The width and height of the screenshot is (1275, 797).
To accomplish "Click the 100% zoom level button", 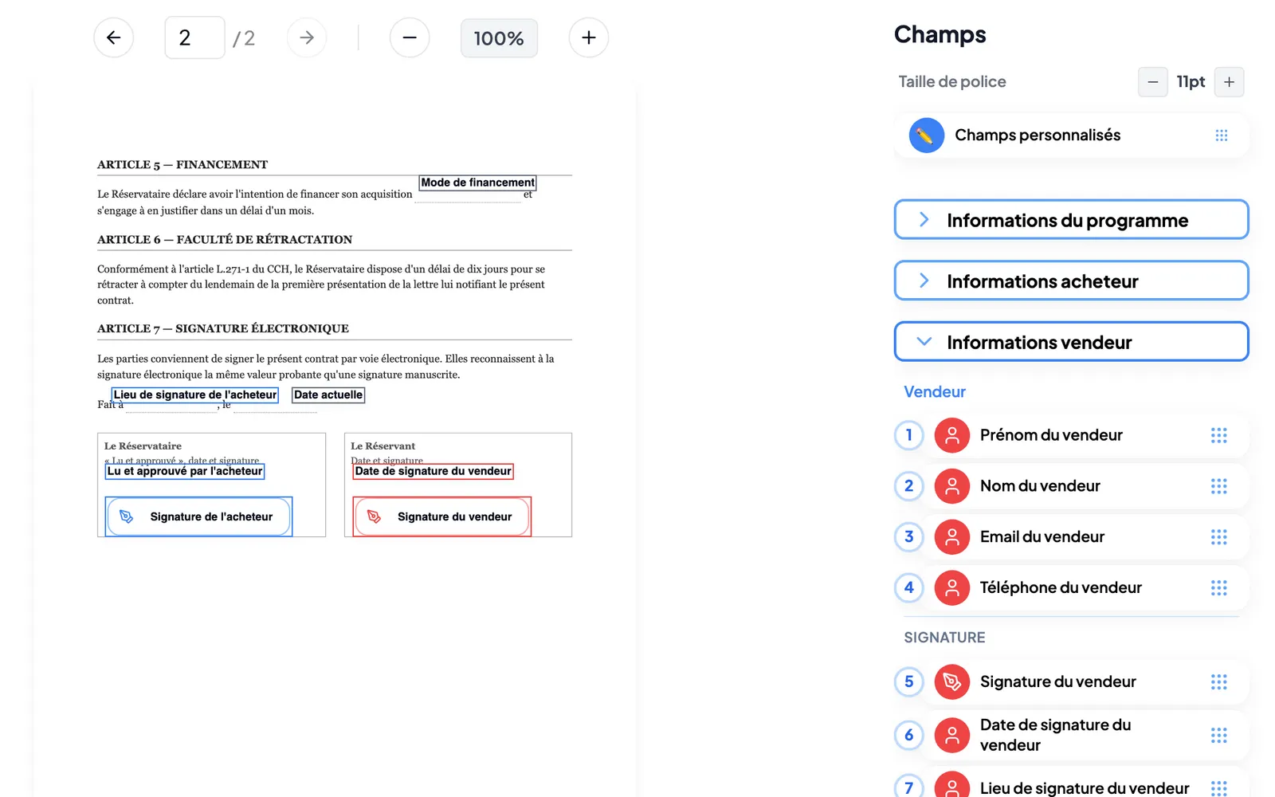I will coord(499,38).
